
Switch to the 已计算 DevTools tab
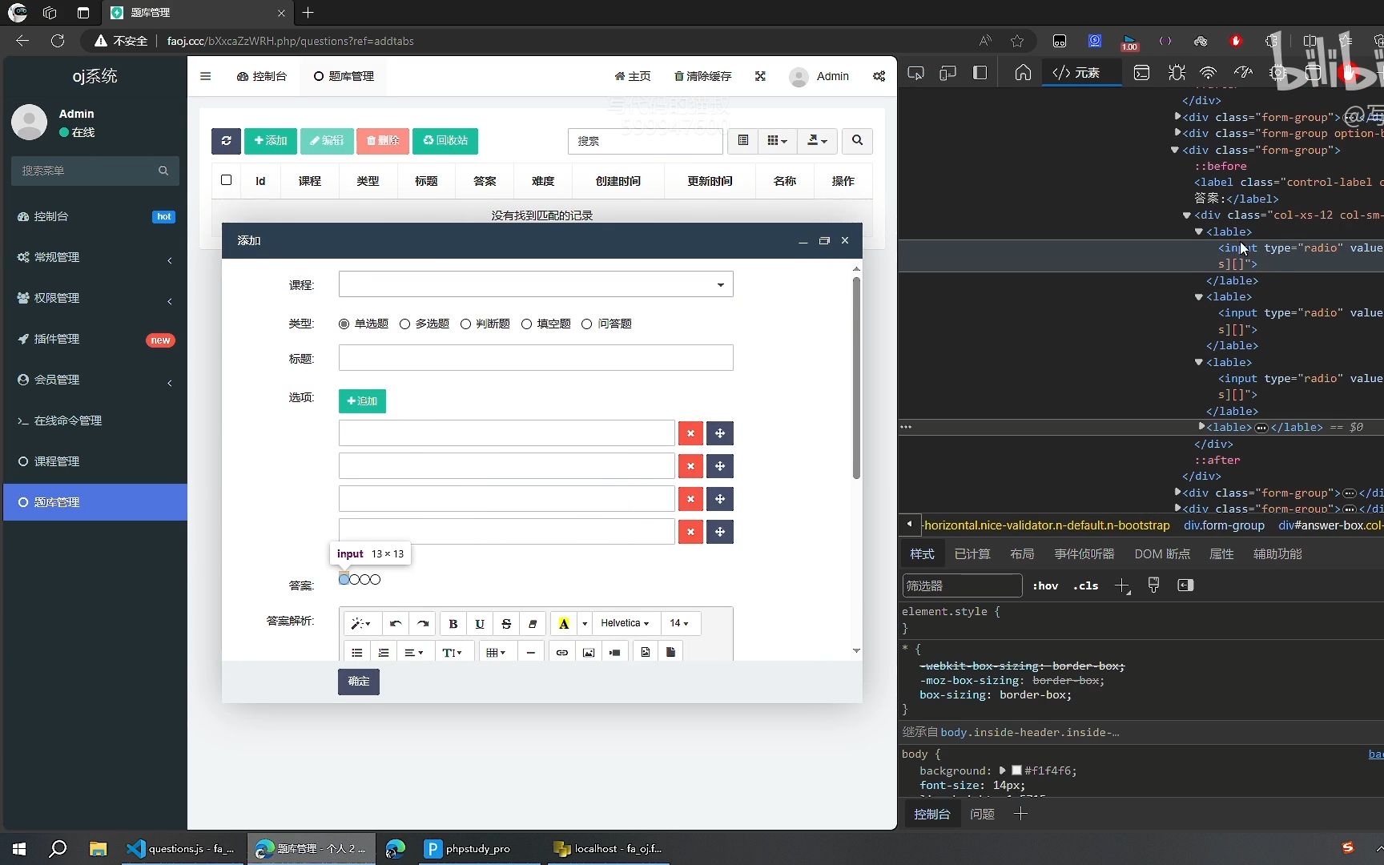pos(972,553)
